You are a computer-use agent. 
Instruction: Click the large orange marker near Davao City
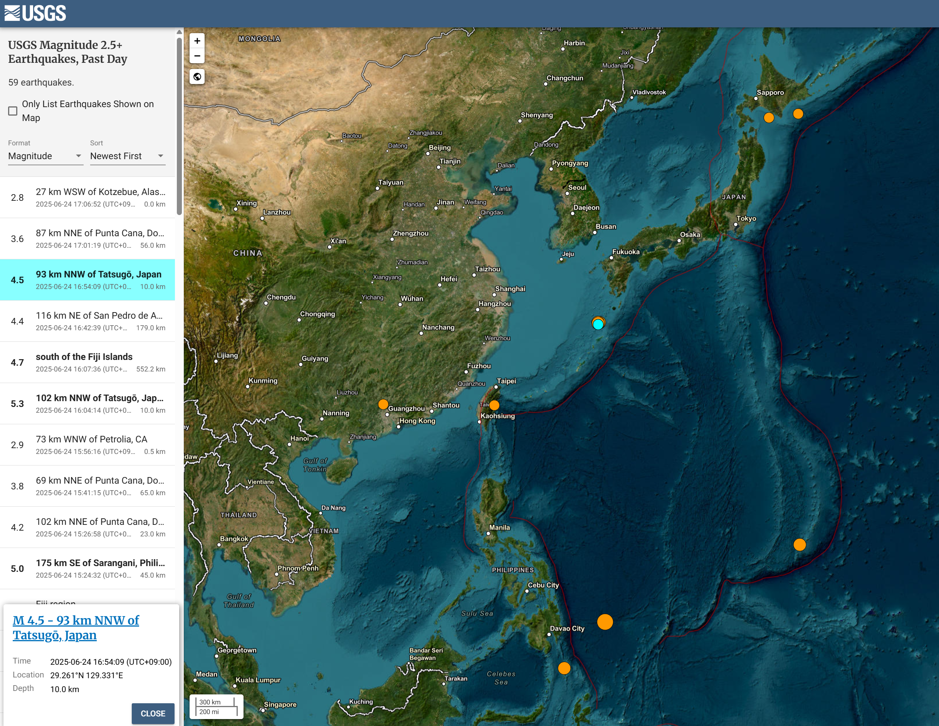(x=605, y=622)
